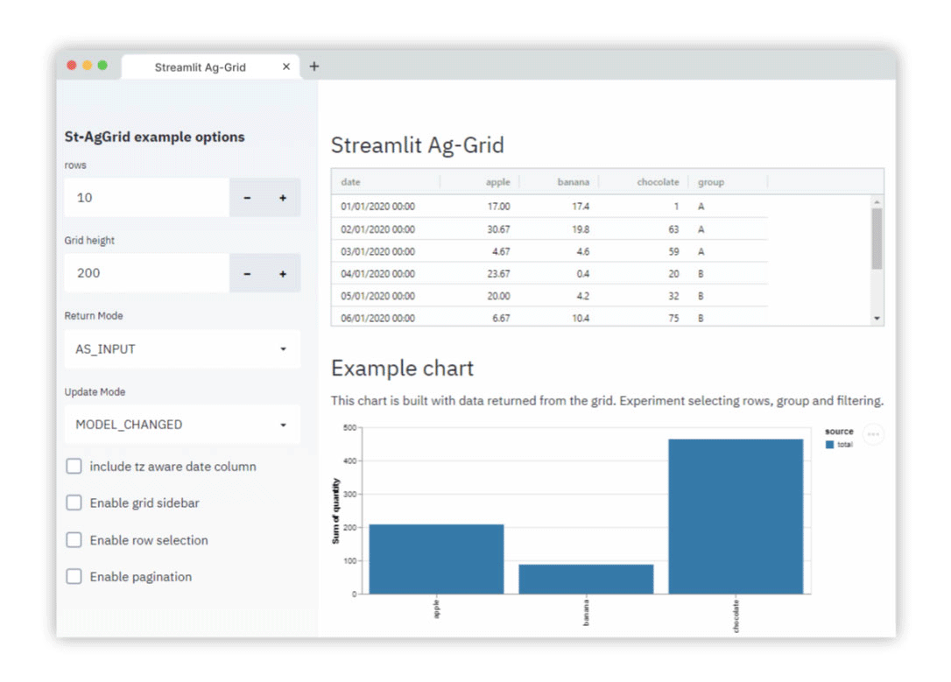The width and height of the screenshot is (951, 682).
Task: Sort grid by the group column header
Action: click(728, 182)
